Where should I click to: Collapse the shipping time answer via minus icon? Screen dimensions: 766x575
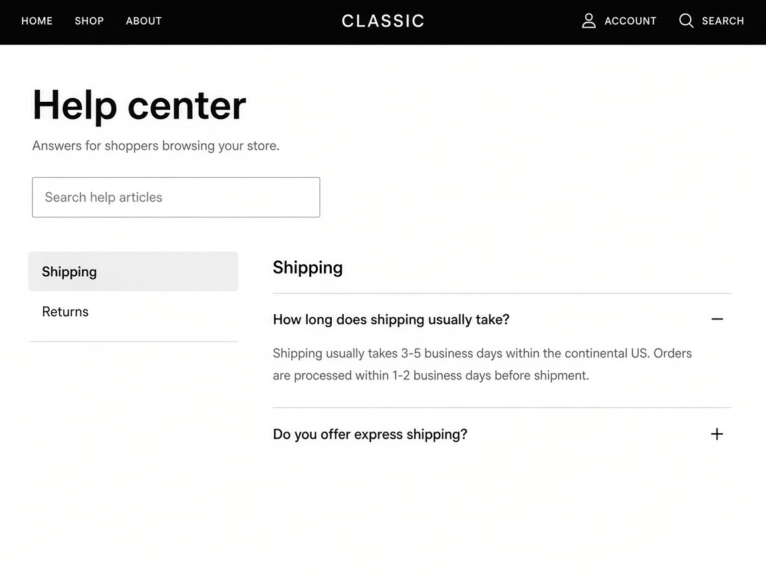[717, 319]
